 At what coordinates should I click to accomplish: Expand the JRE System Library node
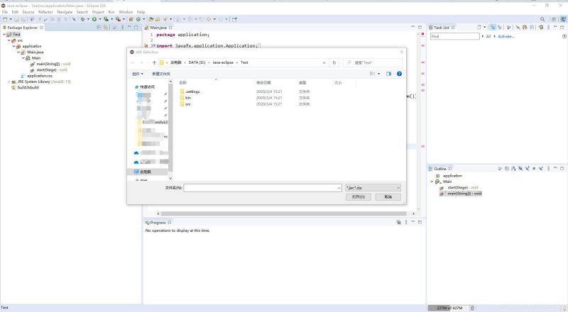coord(9,82)
